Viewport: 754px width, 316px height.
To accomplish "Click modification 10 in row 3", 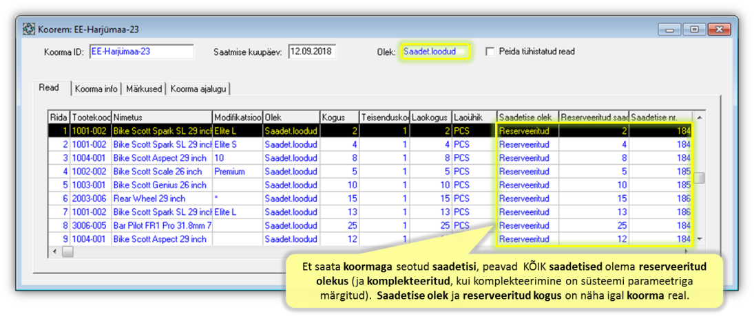I will (238, 158).
